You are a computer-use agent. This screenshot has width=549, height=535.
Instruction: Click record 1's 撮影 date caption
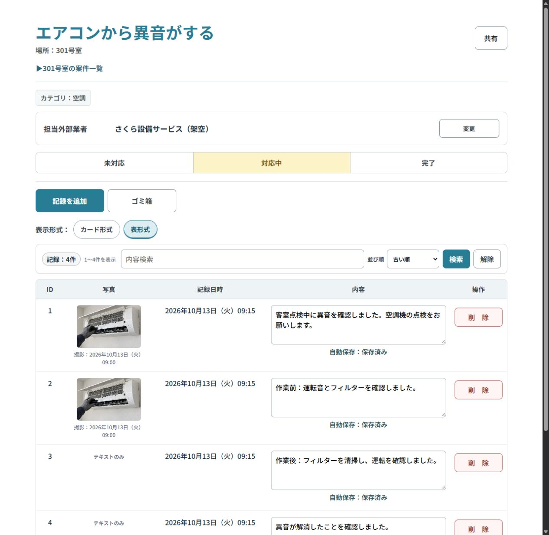(x=108, y=358)
